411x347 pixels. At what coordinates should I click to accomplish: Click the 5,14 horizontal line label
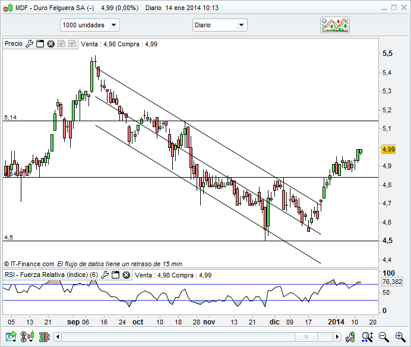pyautogui.click(x=11, y=117)
